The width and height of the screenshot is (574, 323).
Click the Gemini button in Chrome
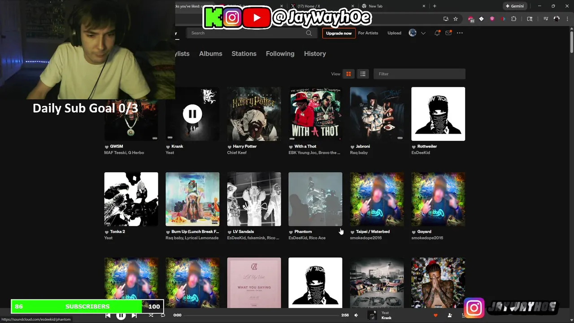[x=514, y=6]
